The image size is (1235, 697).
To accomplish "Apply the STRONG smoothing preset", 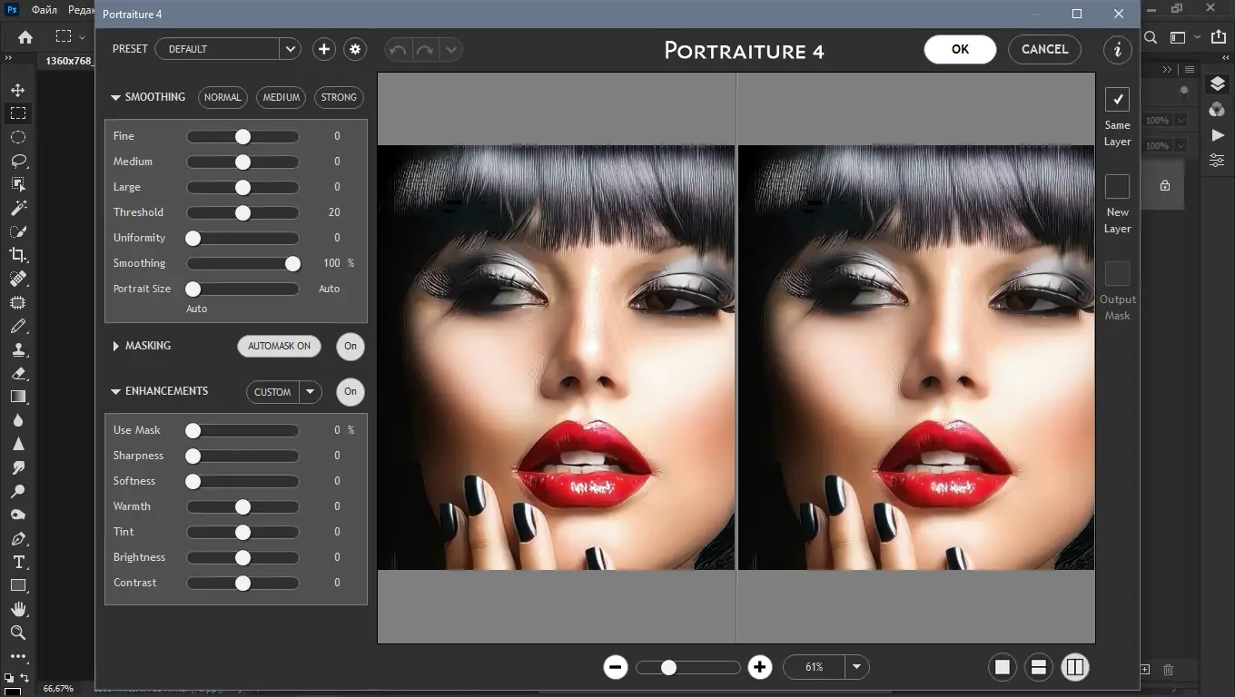I will (x=339, y=97).
